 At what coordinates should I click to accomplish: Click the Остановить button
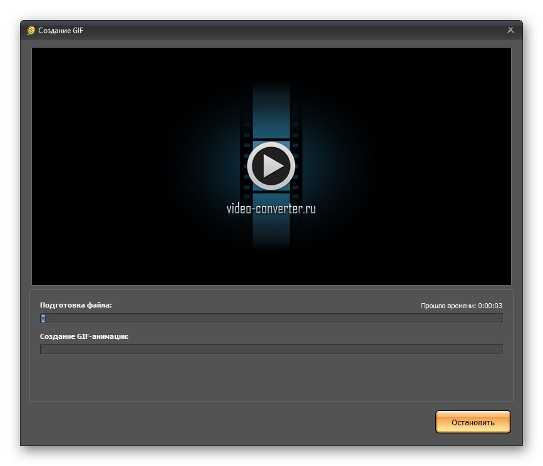pos(473,422)
